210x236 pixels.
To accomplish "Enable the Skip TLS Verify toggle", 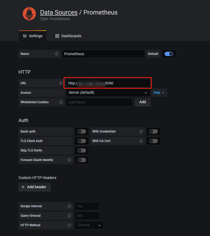I will point(82,150).
